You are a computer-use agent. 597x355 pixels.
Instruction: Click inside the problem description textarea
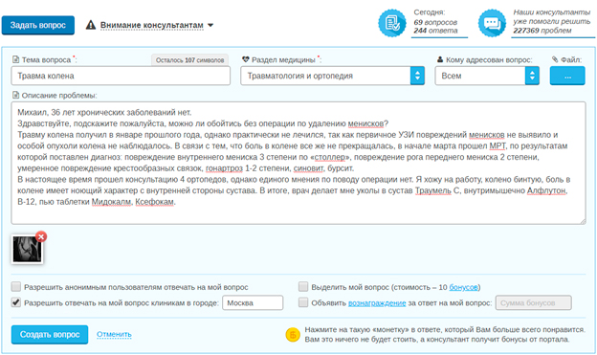pyautogui.click(x=298, y=163)
